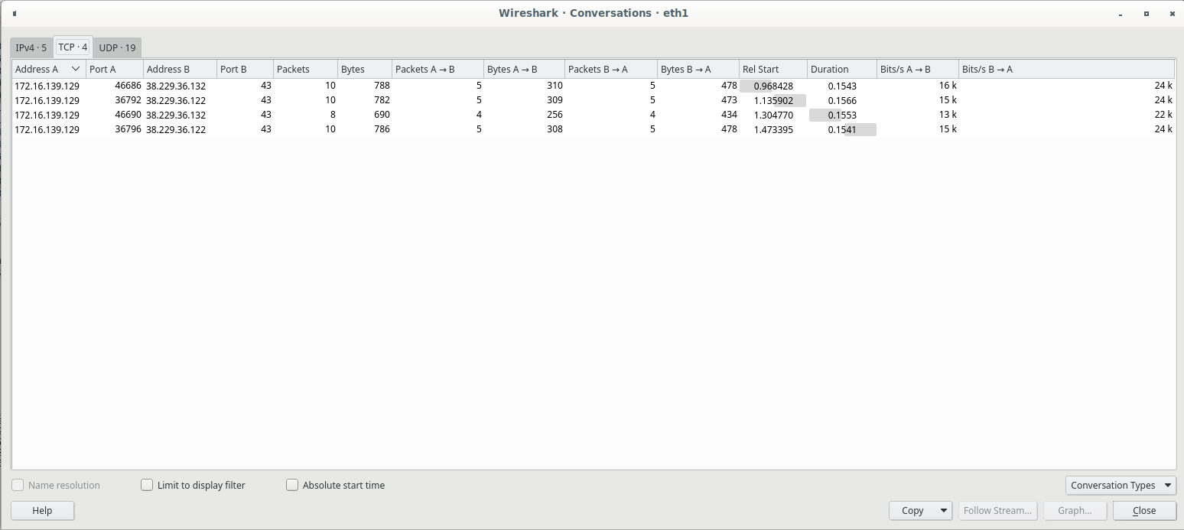The height and width of the screenshot is (530, 1184).
Task: Sort by Bits/s A → B column
Action: 918,69
